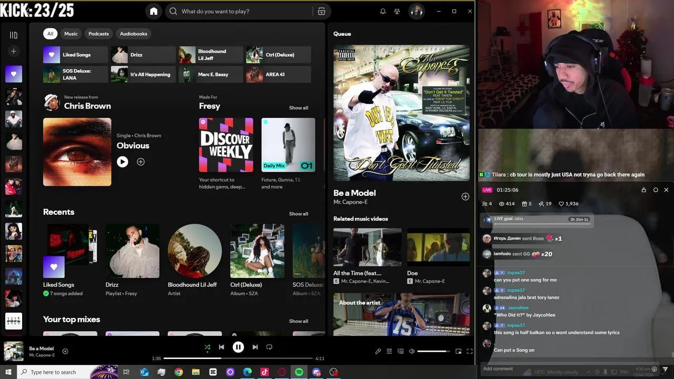Viewport: 674px width, 379px height.
Task: Skip to previous track
Action: point(222,347)
